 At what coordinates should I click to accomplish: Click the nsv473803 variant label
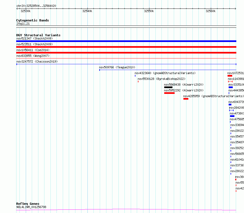(237, 113)
